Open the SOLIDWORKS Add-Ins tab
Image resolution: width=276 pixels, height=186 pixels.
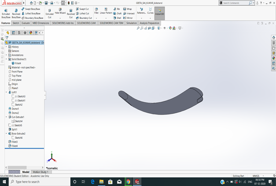(x=63, y=23)
